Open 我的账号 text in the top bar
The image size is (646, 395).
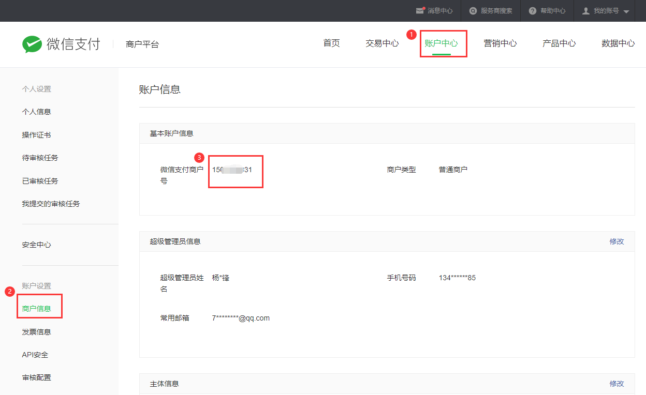[x=606, y=11]
